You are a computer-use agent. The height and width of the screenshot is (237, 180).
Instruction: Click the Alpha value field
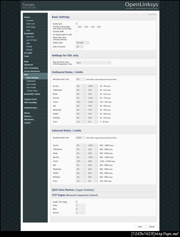pos(80,205)
